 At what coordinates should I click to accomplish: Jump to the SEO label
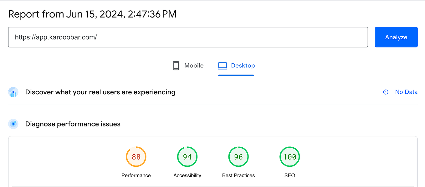(x=289, y=175)
